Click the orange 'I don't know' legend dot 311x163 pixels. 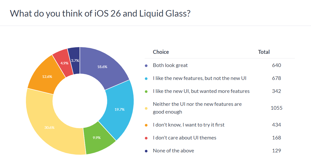[146, 125]
